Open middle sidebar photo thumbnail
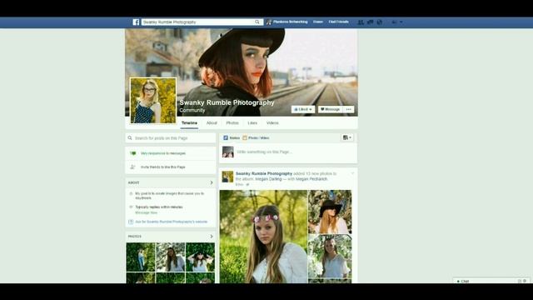 170,257
